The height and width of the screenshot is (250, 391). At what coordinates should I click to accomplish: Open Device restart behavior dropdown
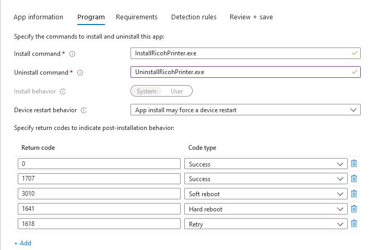coord(245,110)
